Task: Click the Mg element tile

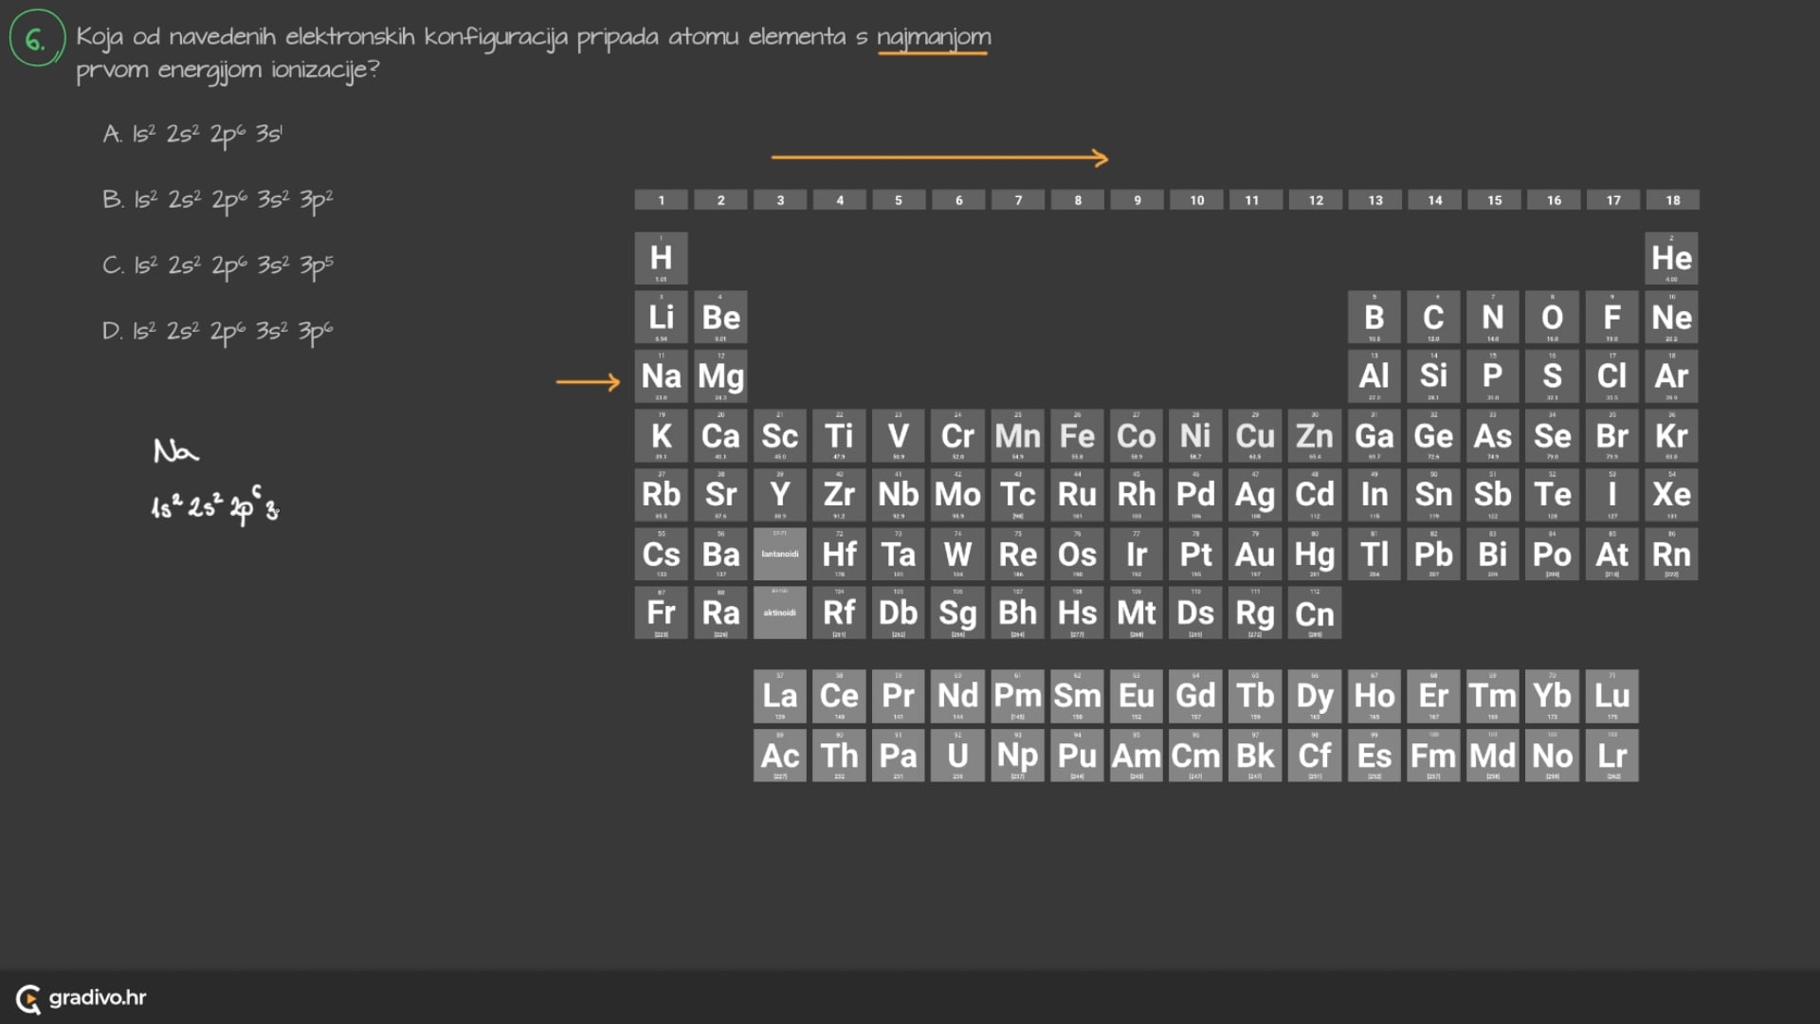Action: (720, 376)
